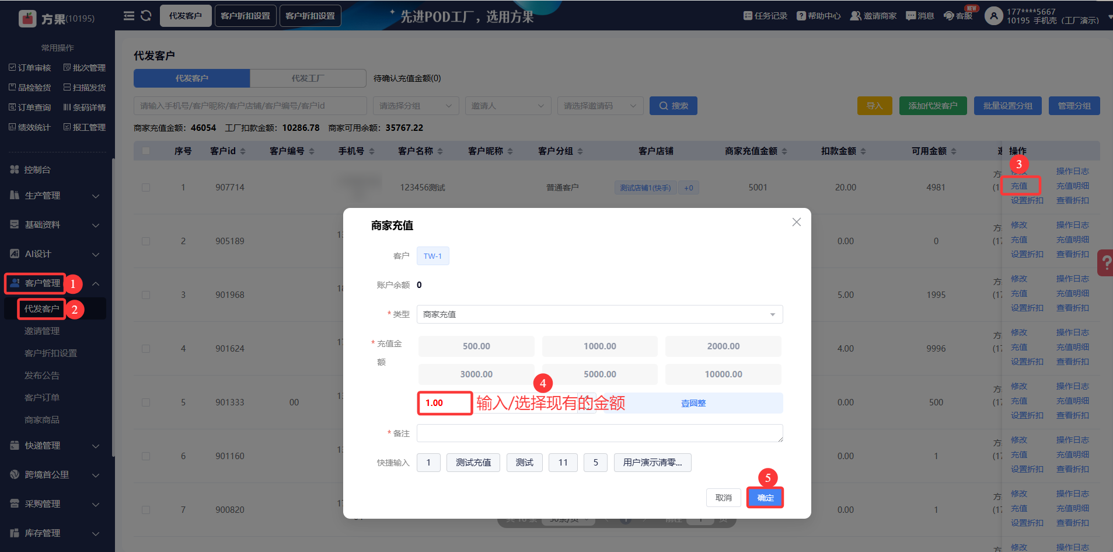This screenshot has width=1113, height=552.
Task: Open 邀请管理 in the sidebar
Action: [x=42, y=331]
